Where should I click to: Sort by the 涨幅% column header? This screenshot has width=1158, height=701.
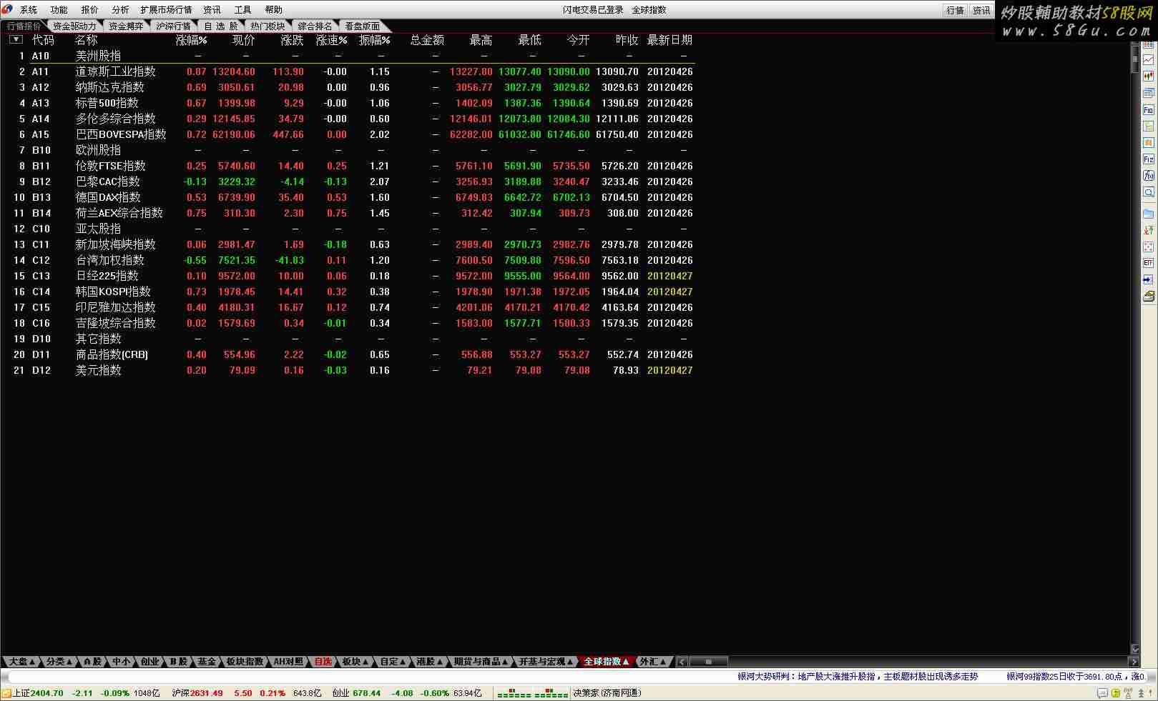(192, 40)
